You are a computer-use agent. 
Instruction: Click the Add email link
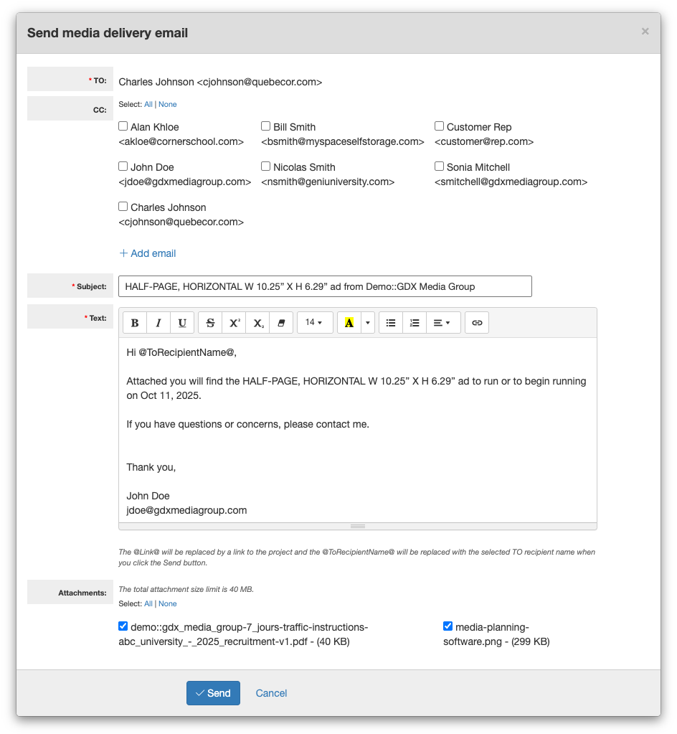point(148,253)
